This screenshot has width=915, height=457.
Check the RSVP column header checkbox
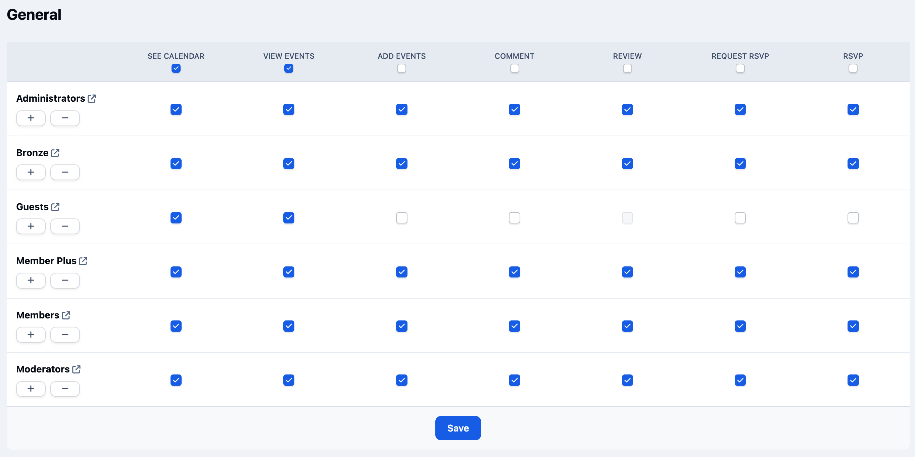tap(853, 68)
